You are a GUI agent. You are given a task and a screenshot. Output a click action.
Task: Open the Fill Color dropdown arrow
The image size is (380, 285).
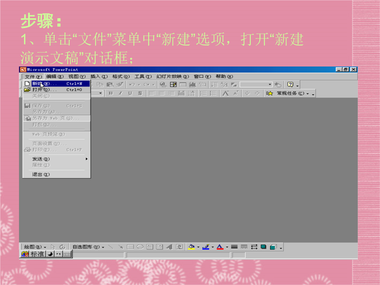[198, 247]
